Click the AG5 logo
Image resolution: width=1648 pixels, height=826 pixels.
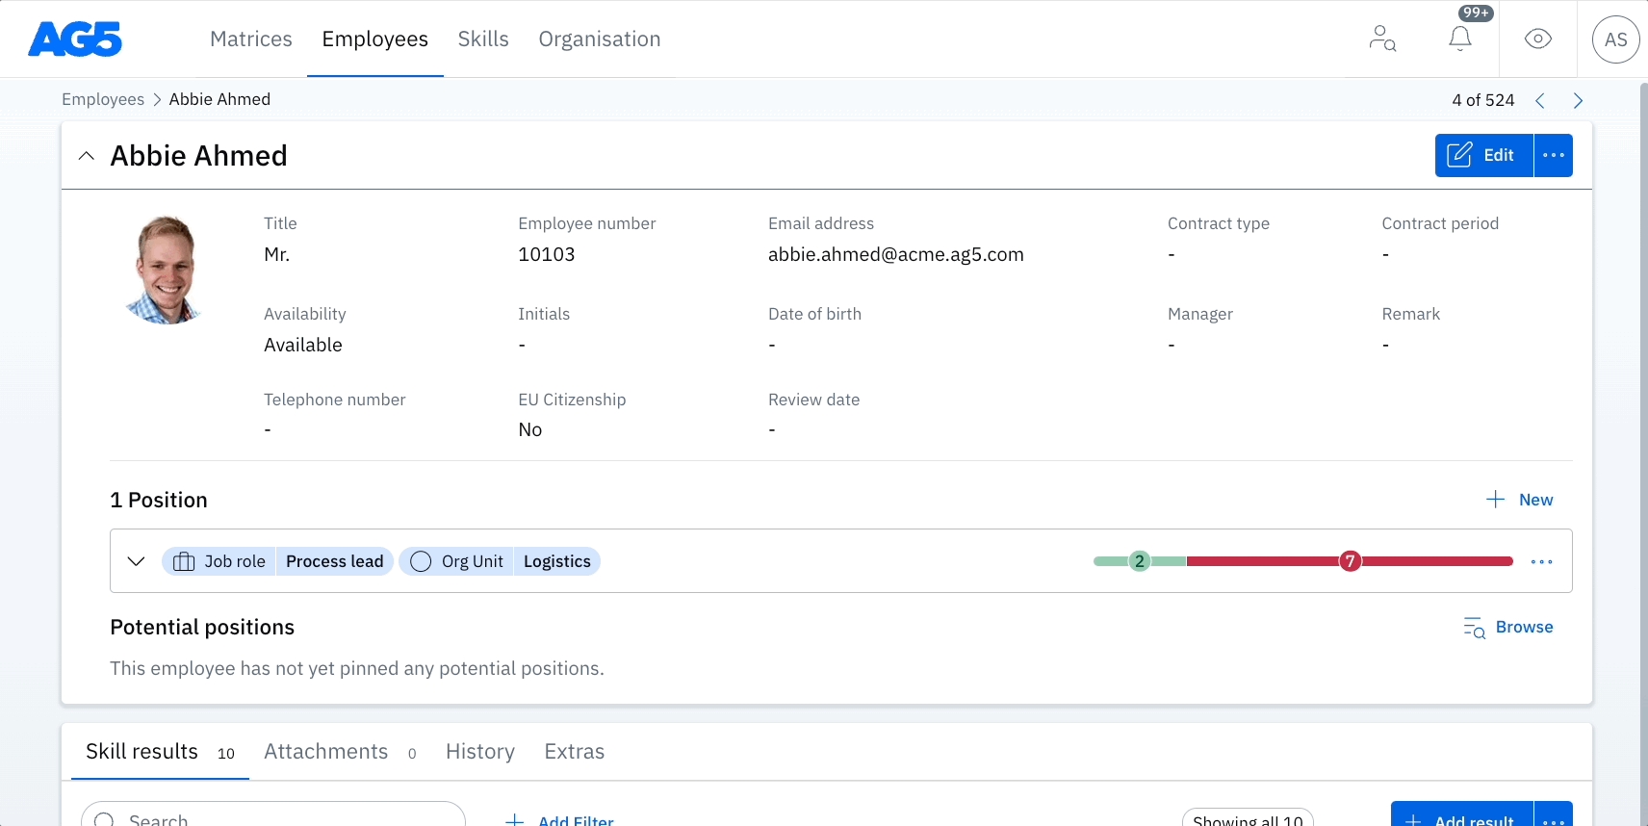point(75,39)
